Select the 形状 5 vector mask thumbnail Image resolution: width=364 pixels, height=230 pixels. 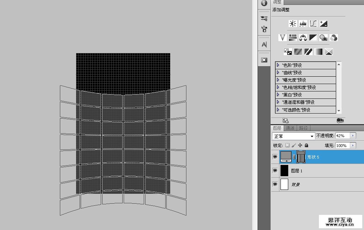tap(301, 157)
